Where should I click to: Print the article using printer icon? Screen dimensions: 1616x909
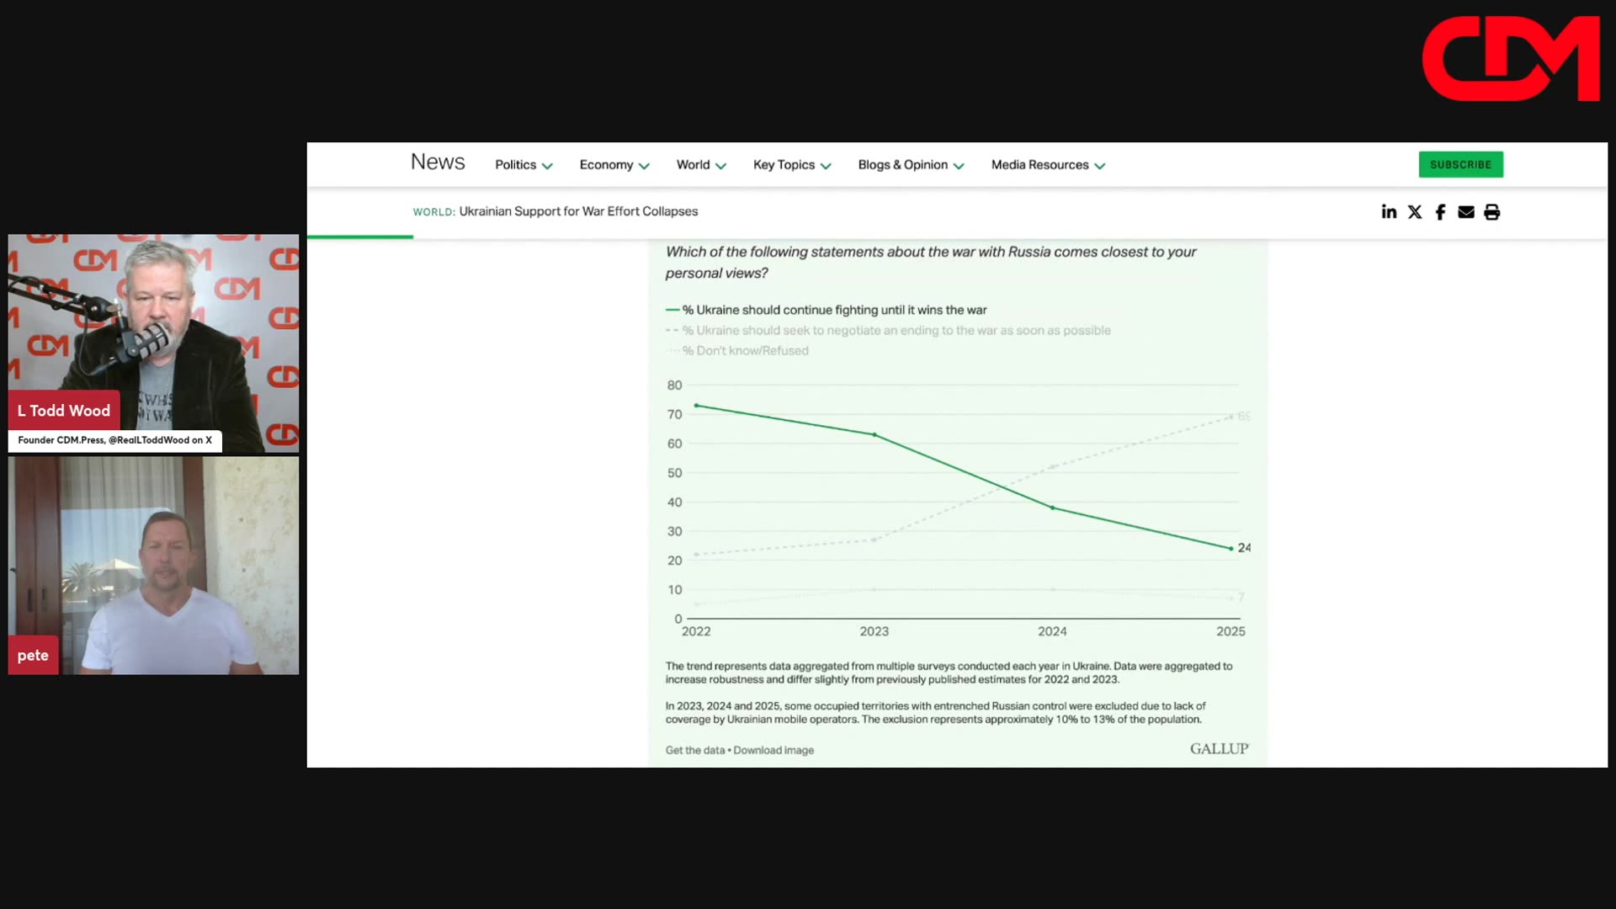click(1491, 212)
